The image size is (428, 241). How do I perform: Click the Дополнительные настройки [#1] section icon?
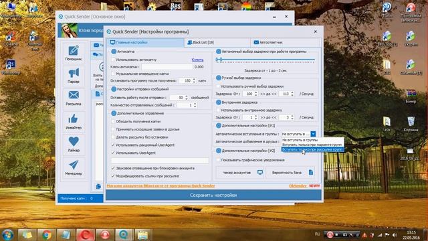coord(219,125)
